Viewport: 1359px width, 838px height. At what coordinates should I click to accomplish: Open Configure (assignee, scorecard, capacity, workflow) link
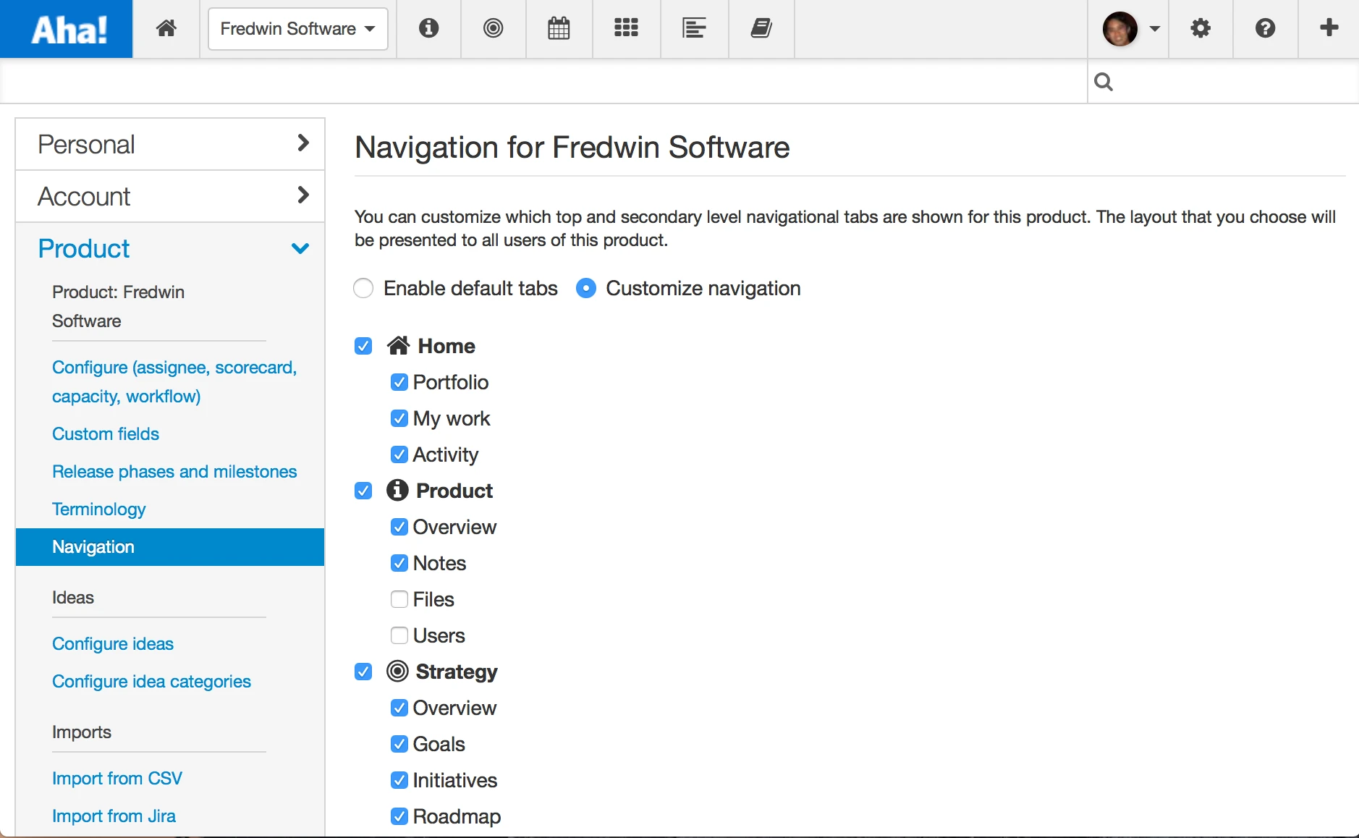[174, 382]
